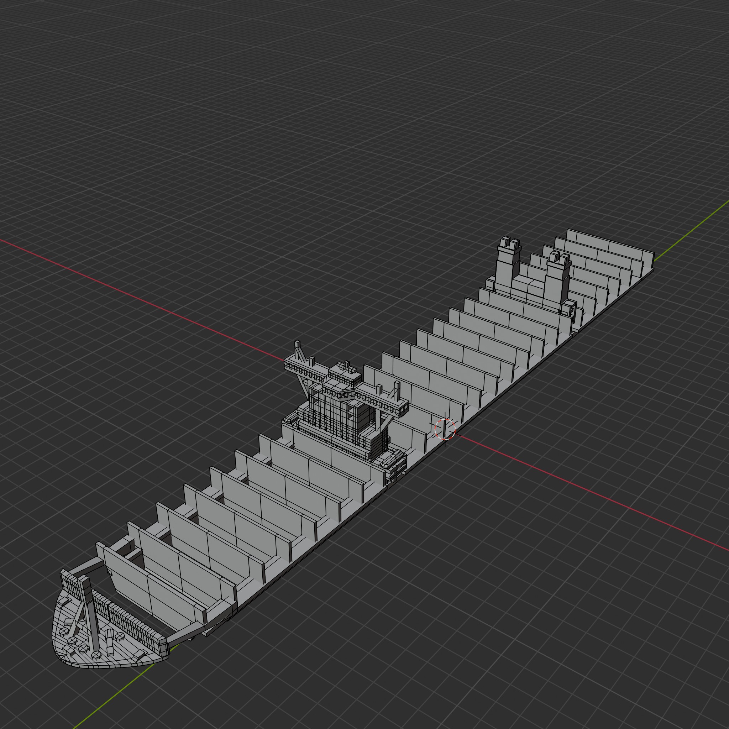Click the 3D cursor crosshair circle
This screenshot has width=729, height=729.
tap(445, 429)
